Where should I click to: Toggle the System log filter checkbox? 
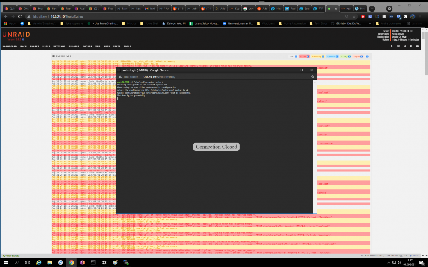pos(337,56)
